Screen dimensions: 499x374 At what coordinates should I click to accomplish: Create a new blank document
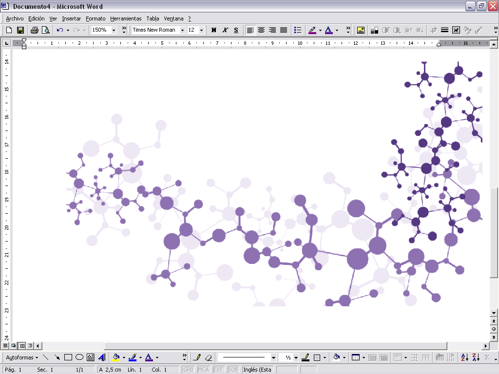coord(9,30)
